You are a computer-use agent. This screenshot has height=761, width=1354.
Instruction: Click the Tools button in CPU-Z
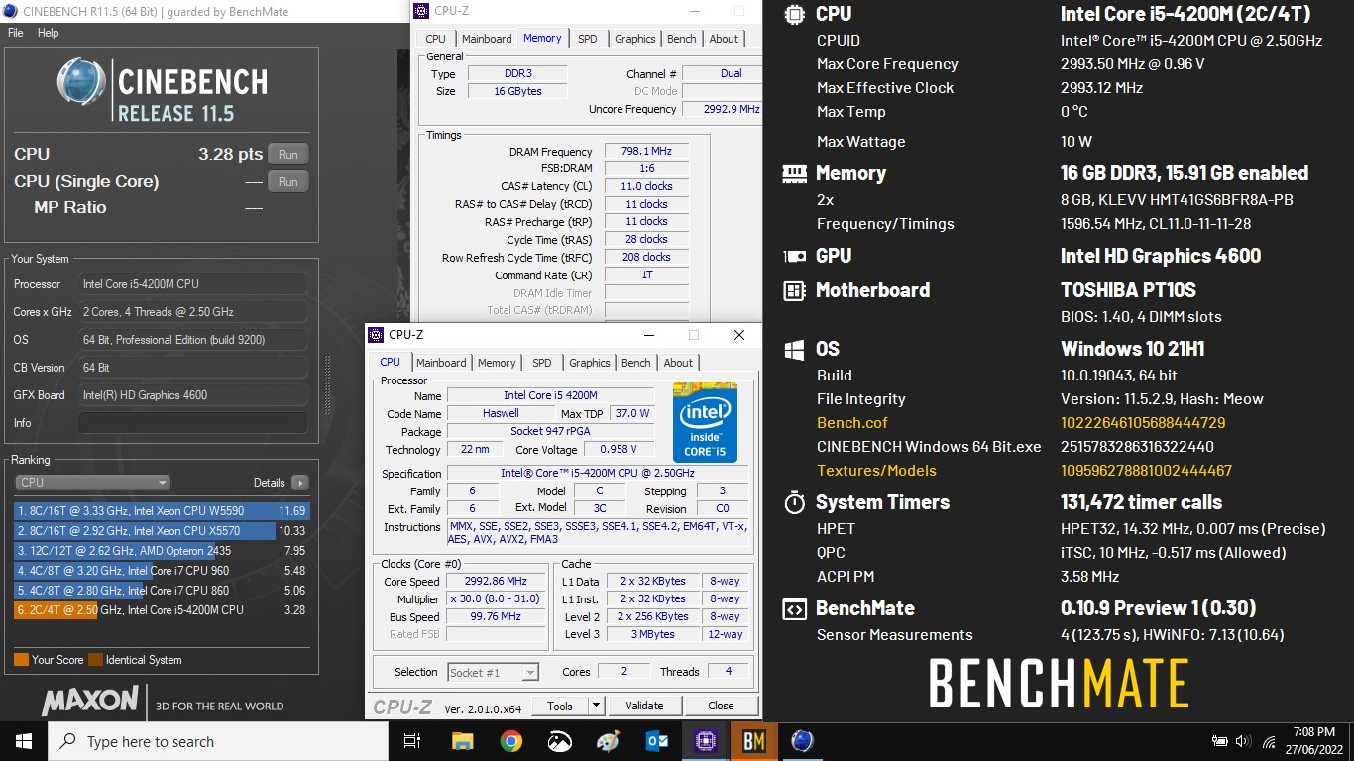point(560,706)
